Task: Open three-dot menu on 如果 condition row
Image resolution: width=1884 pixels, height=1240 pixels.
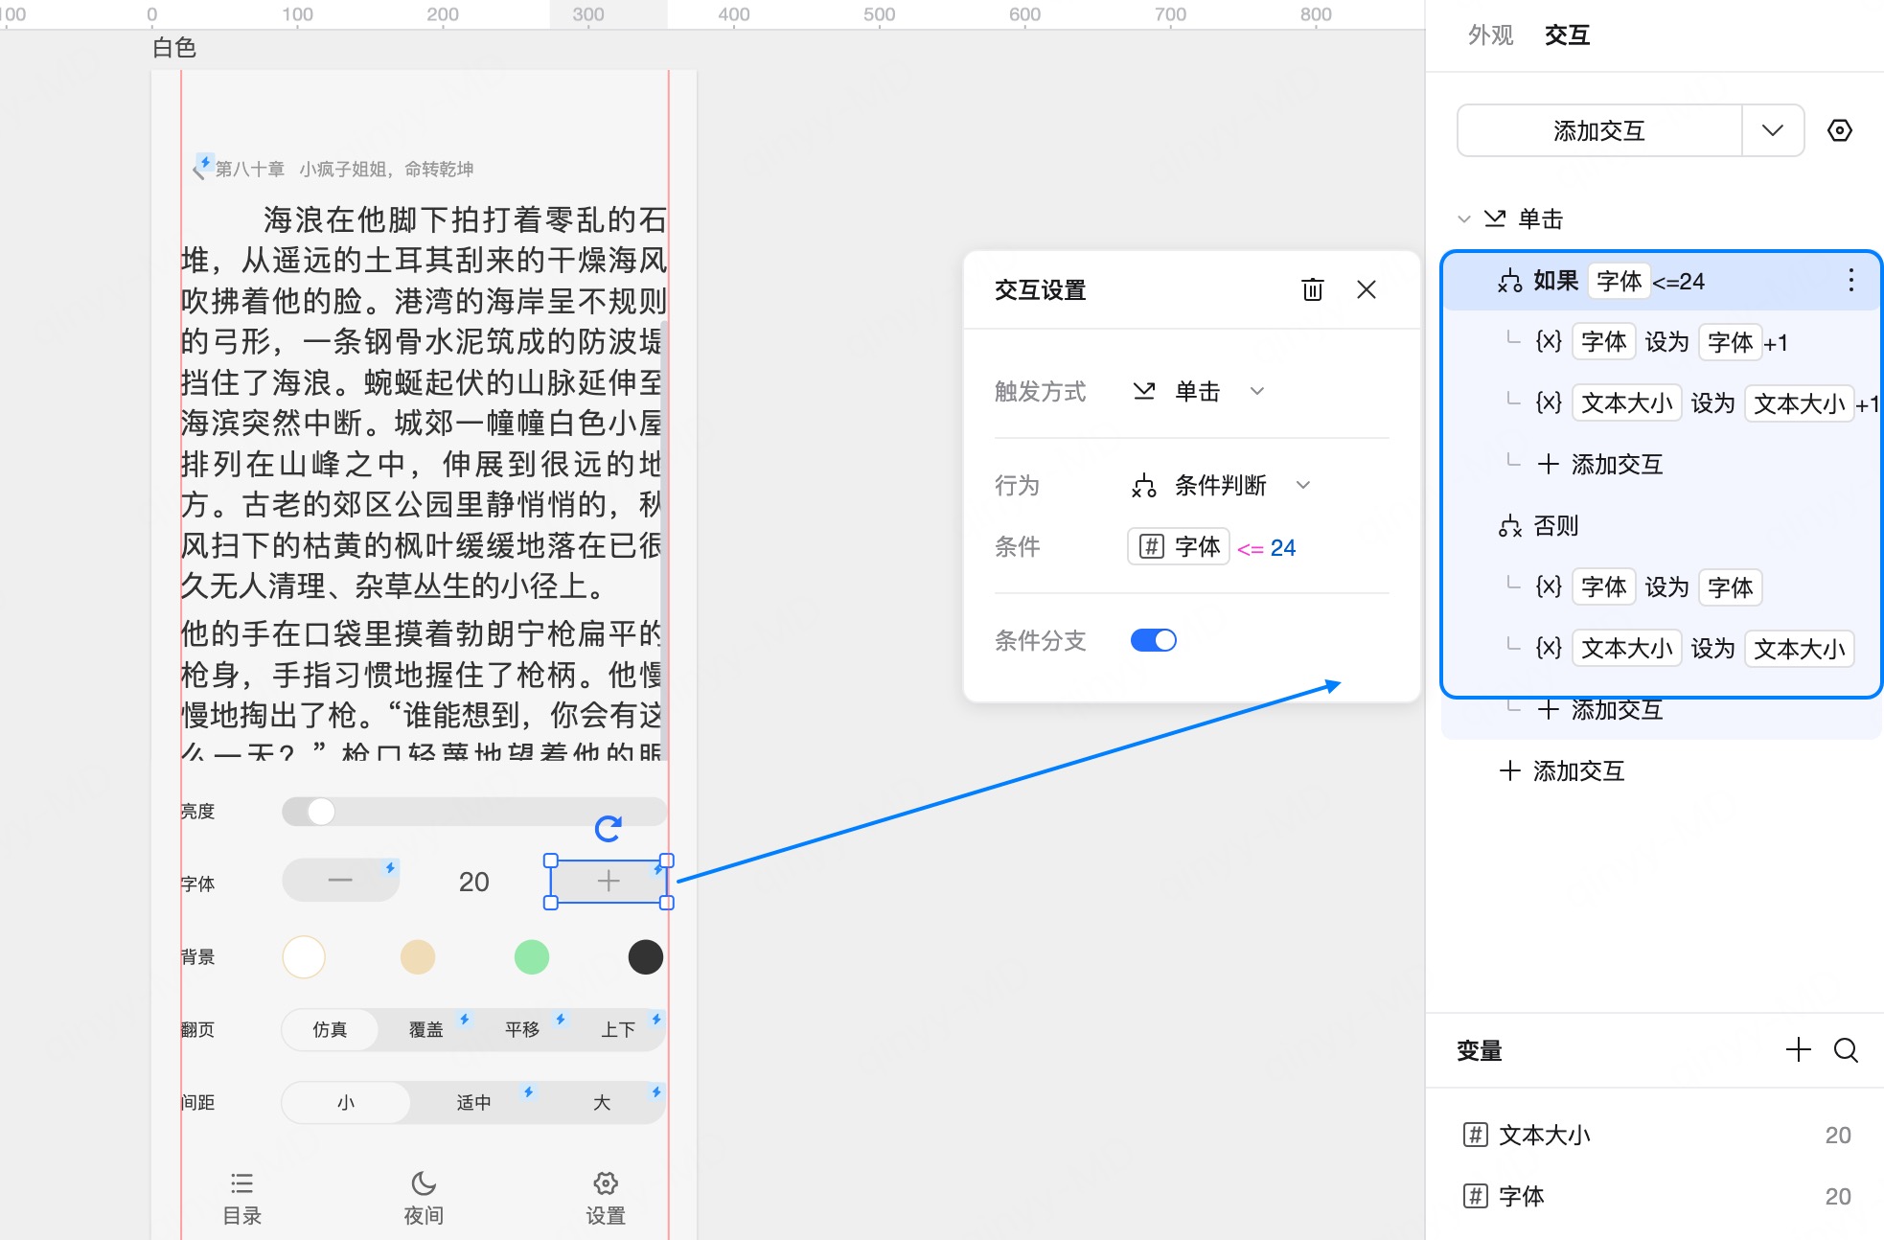Action: 1850,281
